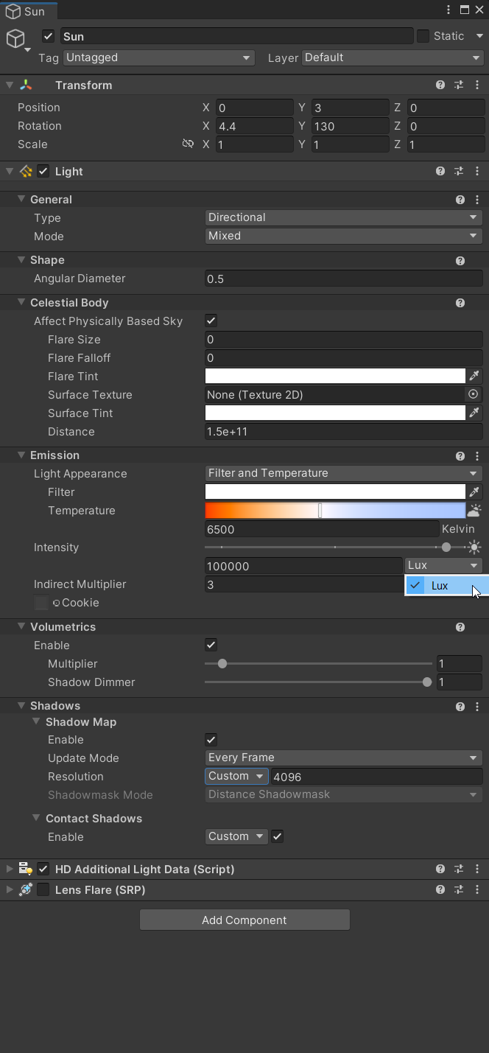Screen dimensions: 489x1053
Task: Collapse the Shadow Map foldout
Action: point(37,722)
